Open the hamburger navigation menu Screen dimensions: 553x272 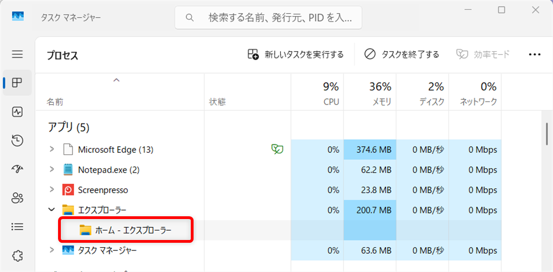click(17, 54)
